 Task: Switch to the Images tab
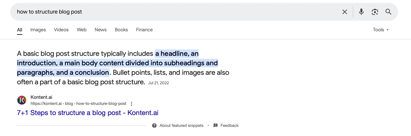(x=38, y=30)
